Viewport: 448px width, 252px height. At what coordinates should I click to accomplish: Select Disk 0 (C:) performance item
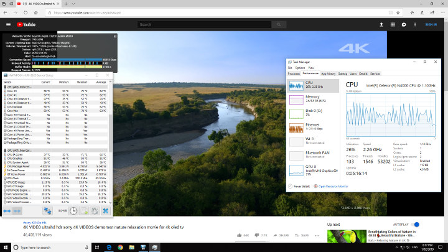pos(313,113)
